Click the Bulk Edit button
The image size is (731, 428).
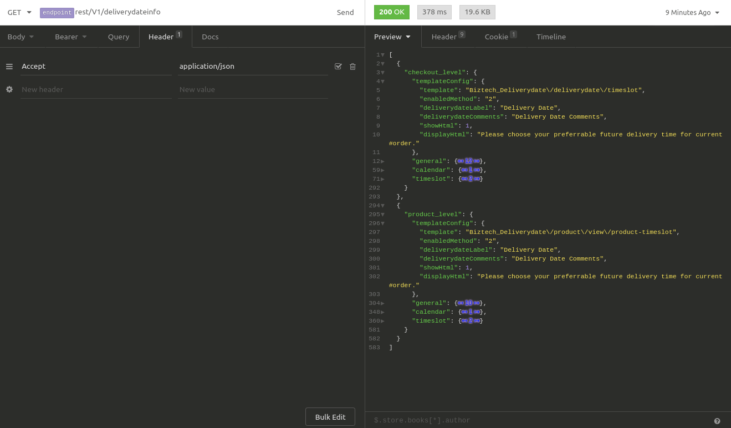point(330,416)
